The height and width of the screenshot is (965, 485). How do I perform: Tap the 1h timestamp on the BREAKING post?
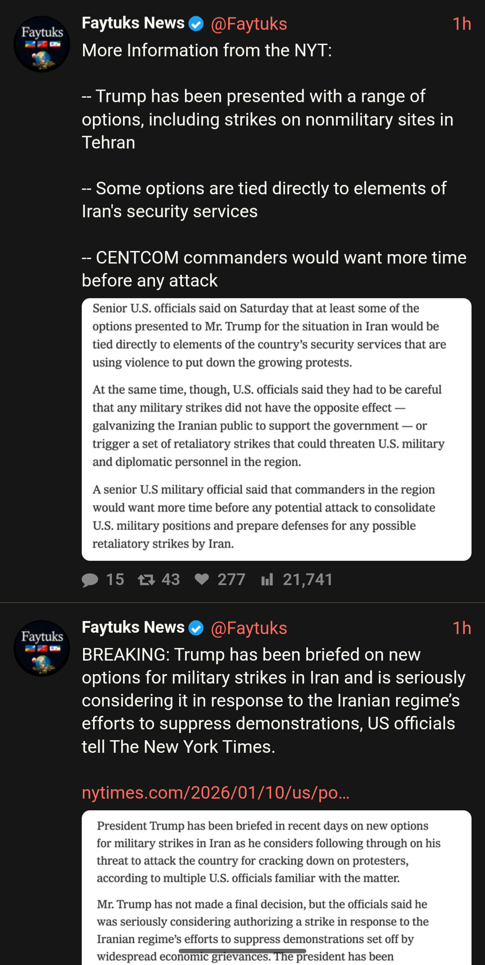click(462, 628)
